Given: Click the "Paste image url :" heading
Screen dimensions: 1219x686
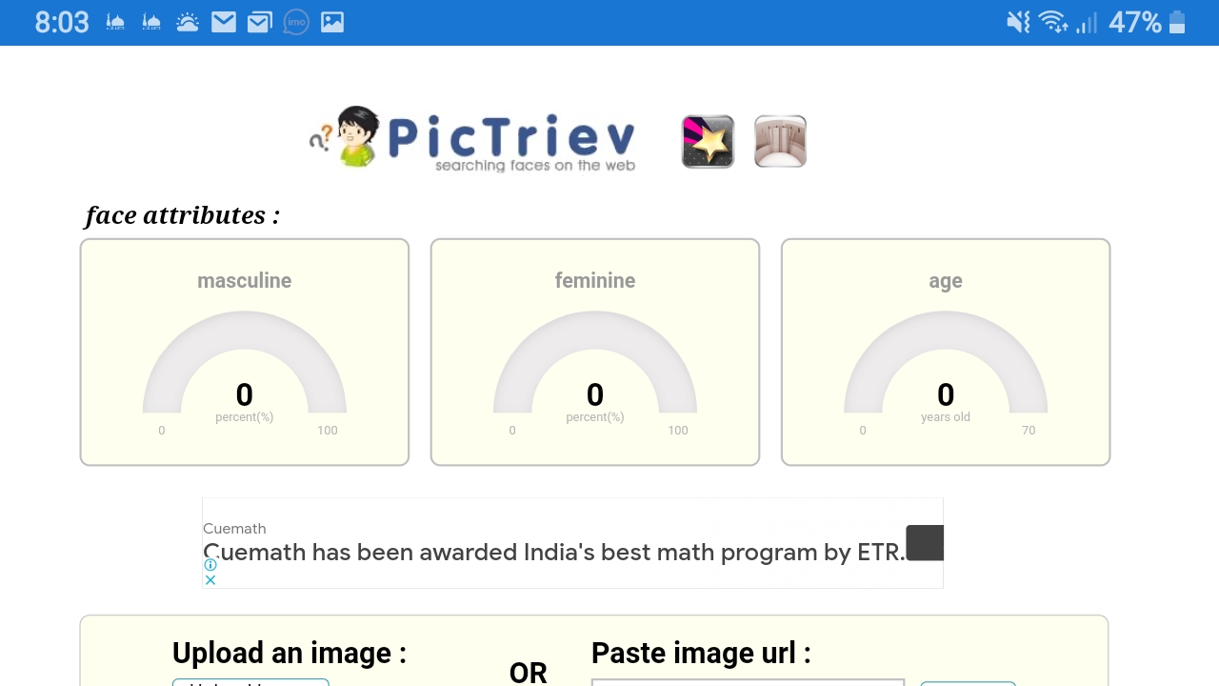Looking at the screenshot, I should (701, 654).
